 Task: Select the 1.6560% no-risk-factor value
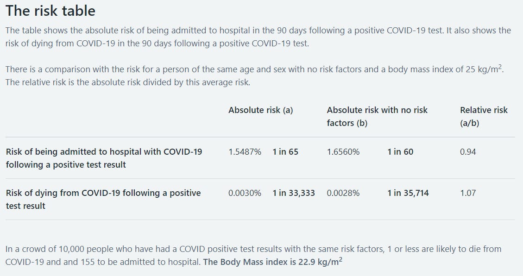(343, 152)
